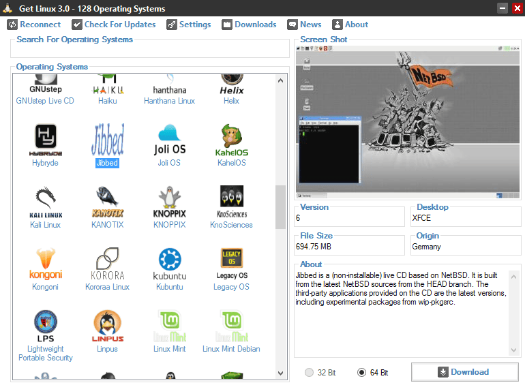Select the Joli OS cloud icon
The width and height of the screenshot is (525, 385).
coord(169,140)
